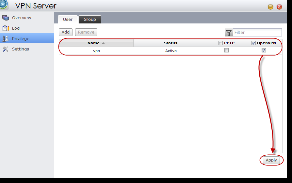Switch to the User tab

[x=68, y=19]
